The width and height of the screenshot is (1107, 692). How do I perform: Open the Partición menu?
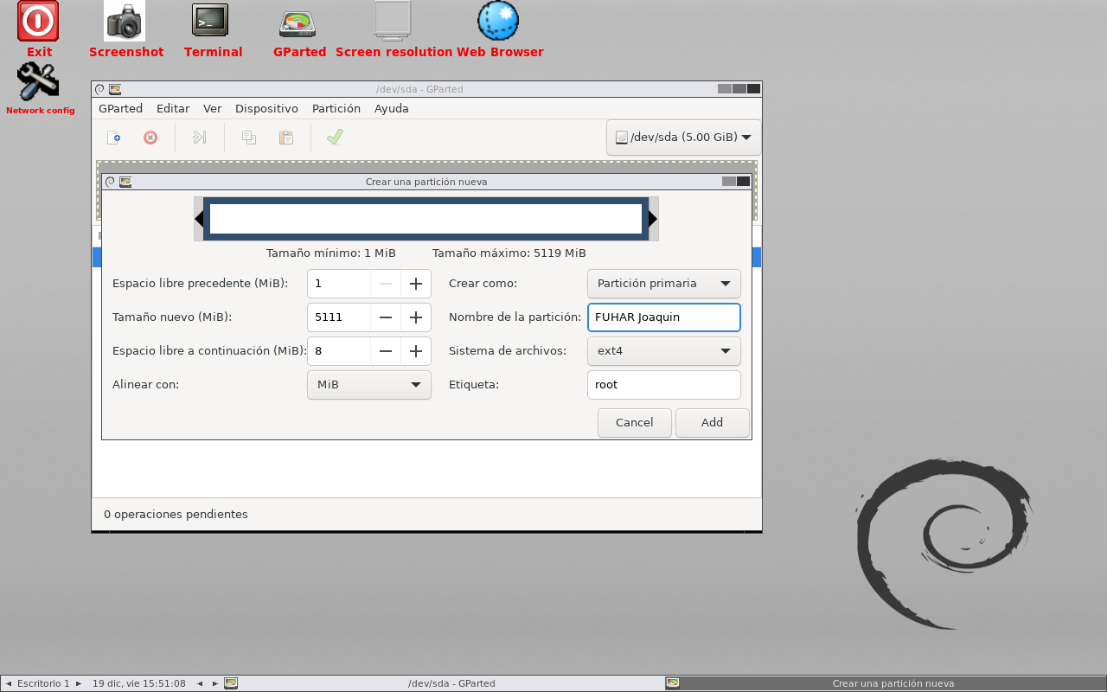[x=336, y=108]
